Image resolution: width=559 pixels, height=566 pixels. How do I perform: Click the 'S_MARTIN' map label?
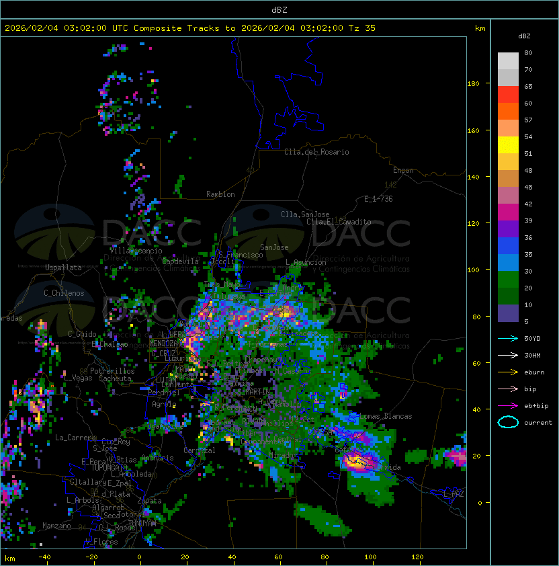point(254,391)
